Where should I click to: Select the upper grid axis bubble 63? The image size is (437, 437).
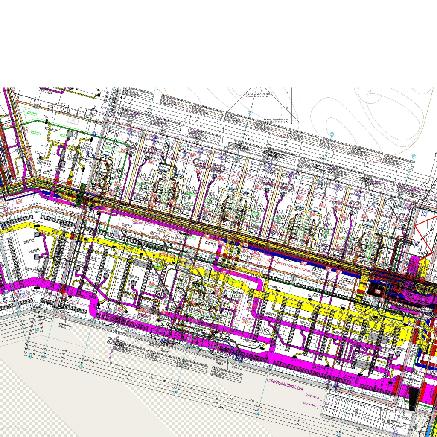point(332,135)
